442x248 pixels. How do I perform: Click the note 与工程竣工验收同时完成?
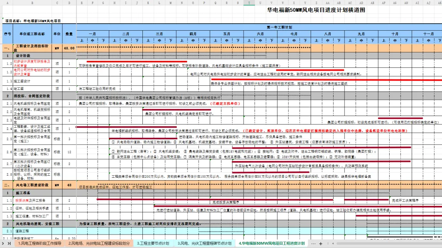97,89
